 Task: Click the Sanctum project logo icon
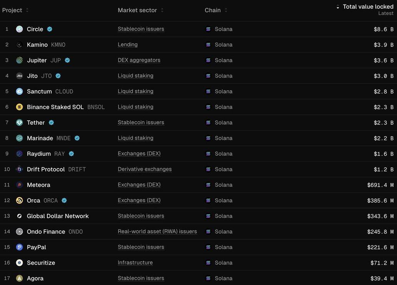pos(20,91)
